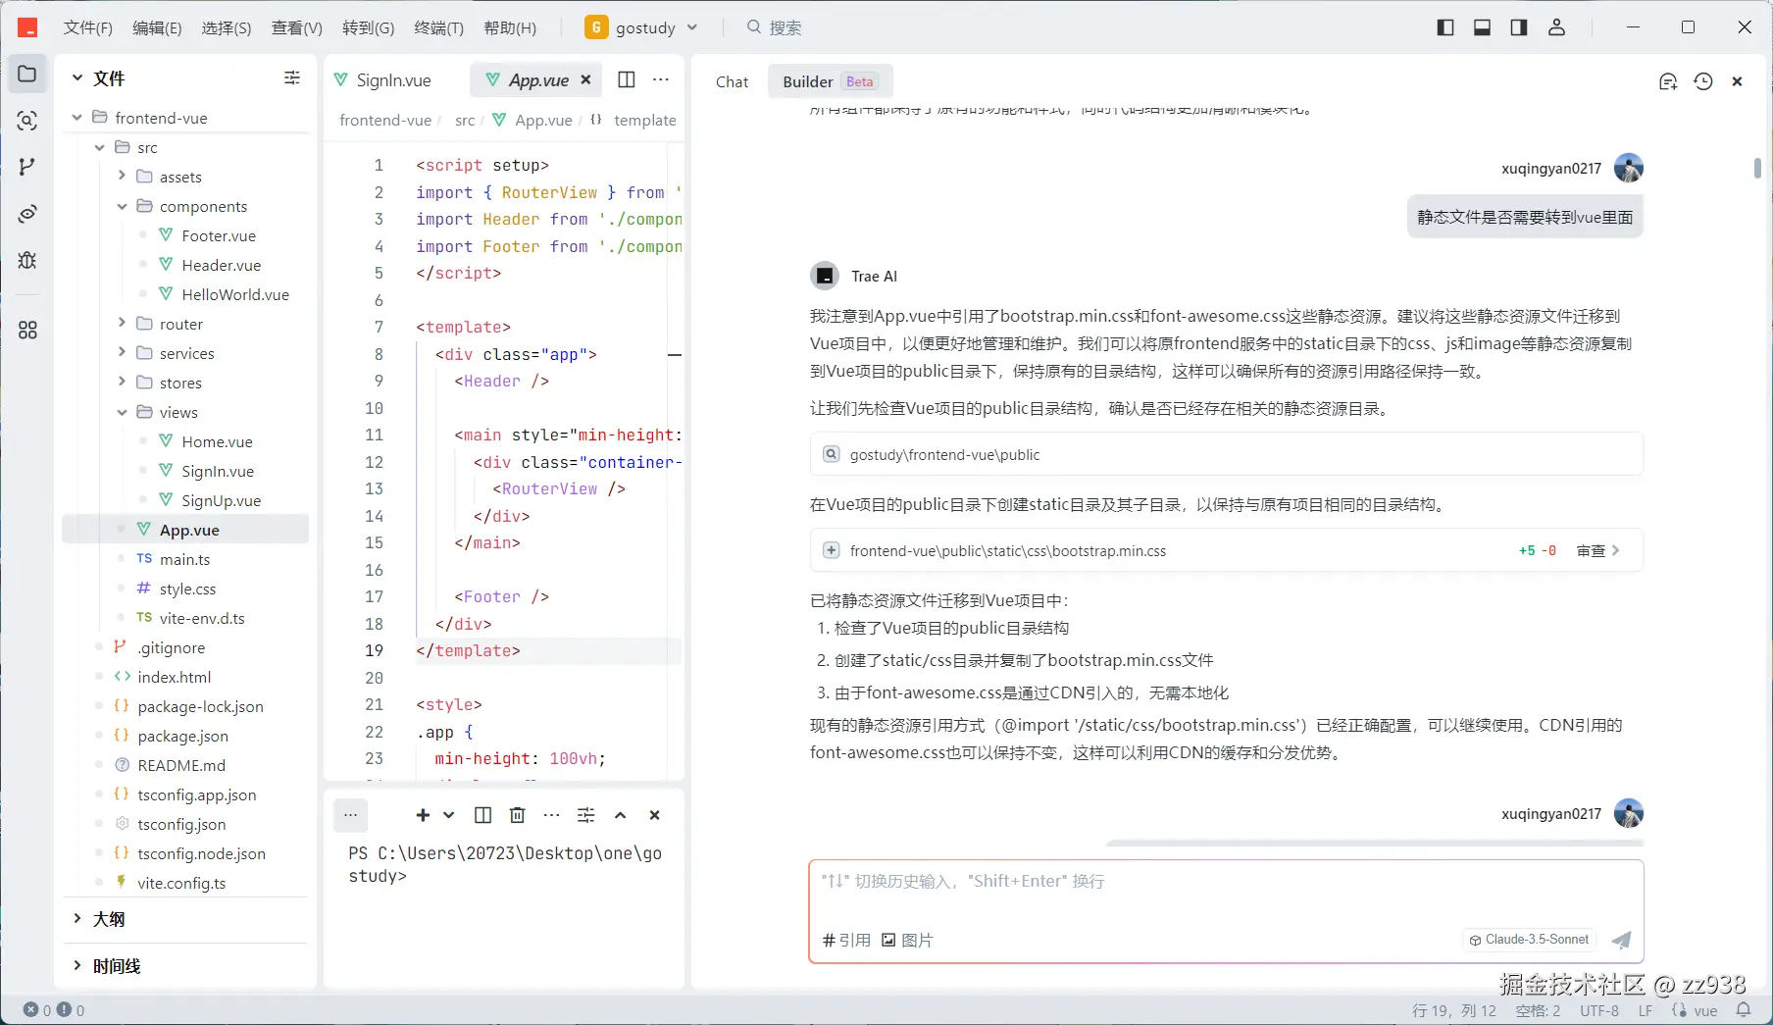Open the search icon in activity bar
1773x1025 pixels.
[27, 121]
